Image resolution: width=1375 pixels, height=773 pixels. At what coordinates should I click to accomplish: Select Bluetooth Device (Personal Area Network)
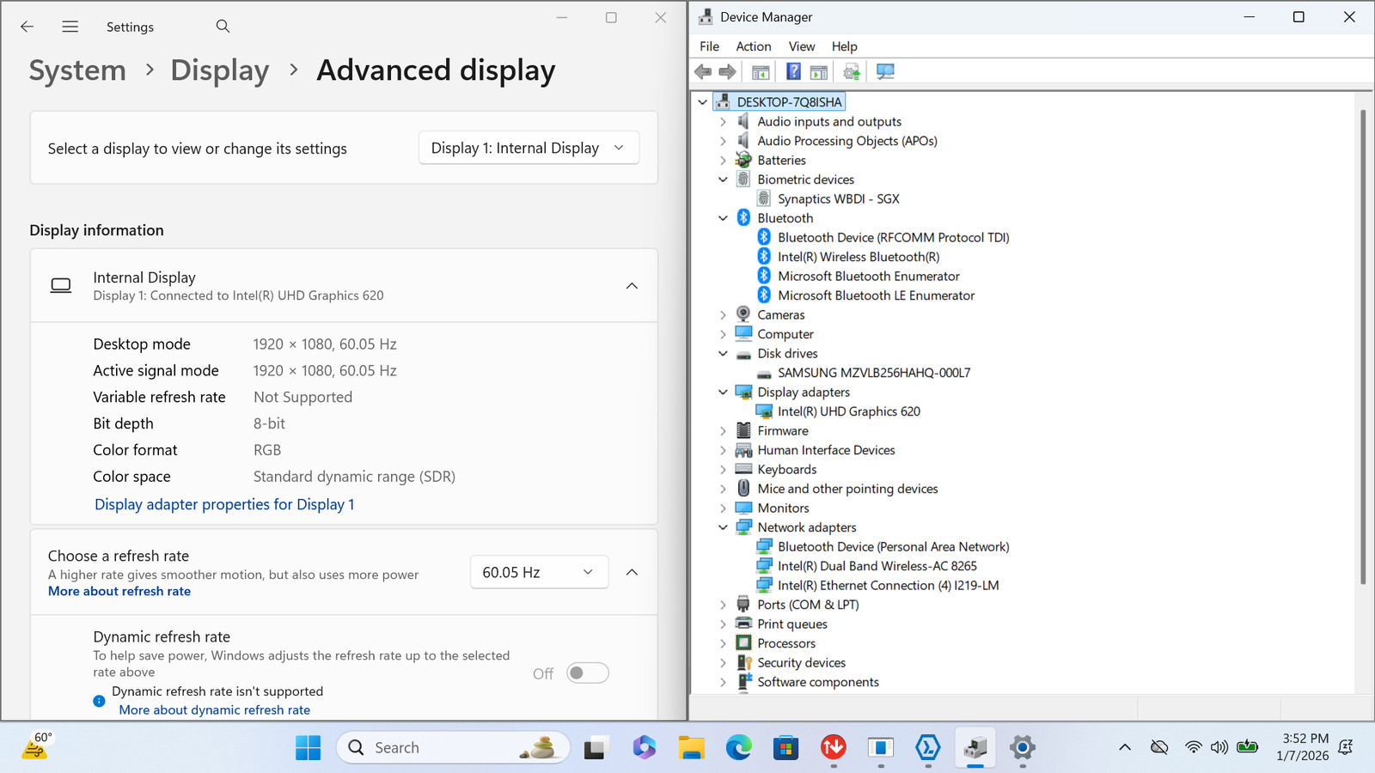(894, 546)
